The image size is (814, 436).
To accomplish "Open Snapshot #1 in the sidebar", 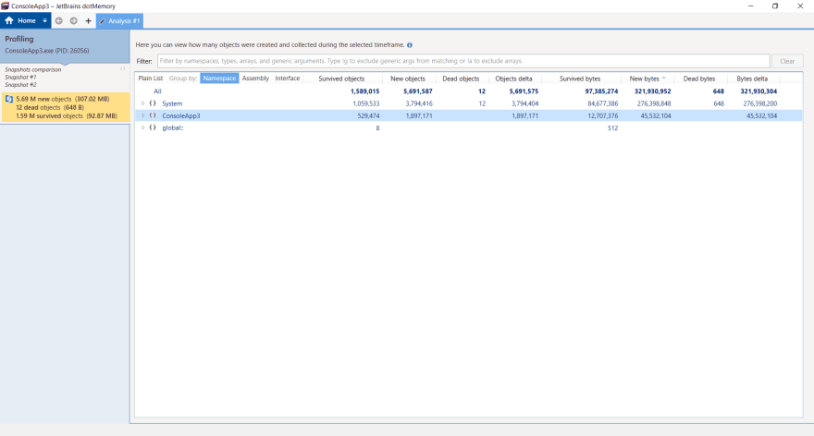I will (20, 78).
